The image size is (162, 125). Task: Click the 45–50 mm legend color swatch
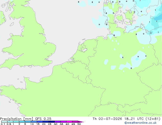pyautogui.click(x=75, y=122)
